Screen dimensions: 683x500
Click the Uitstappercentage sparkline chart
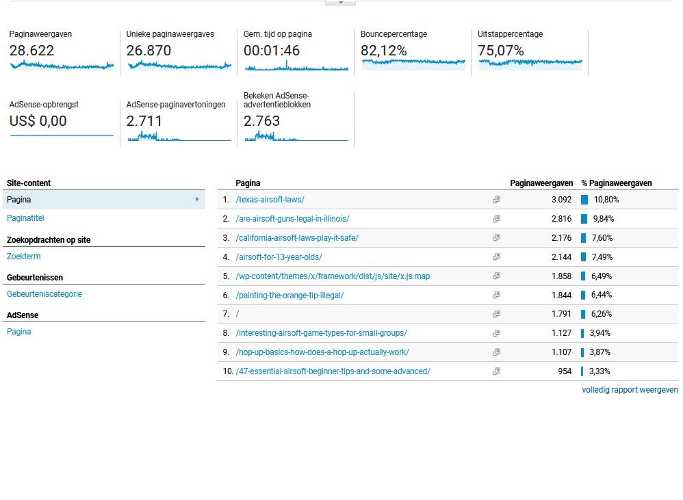530,64
